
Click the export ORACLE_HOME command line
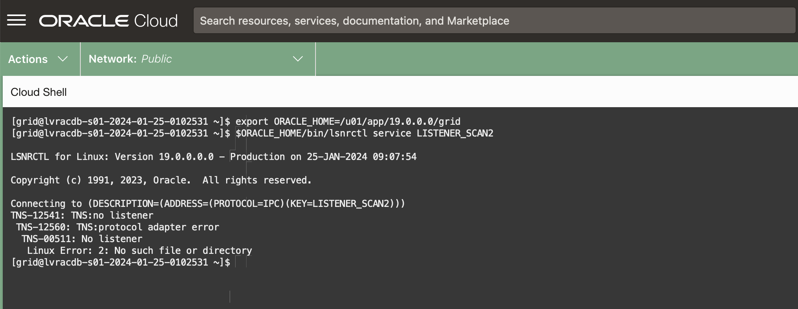(x=348, y=122)
